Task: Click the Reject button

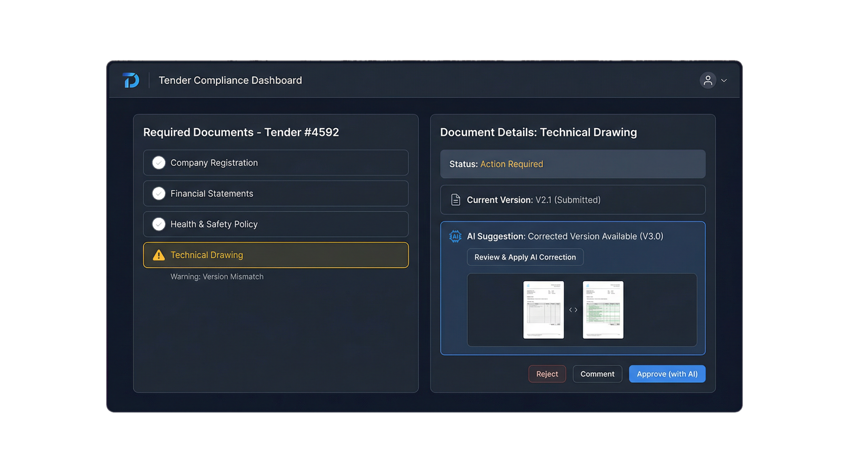Action: point(547,374)
